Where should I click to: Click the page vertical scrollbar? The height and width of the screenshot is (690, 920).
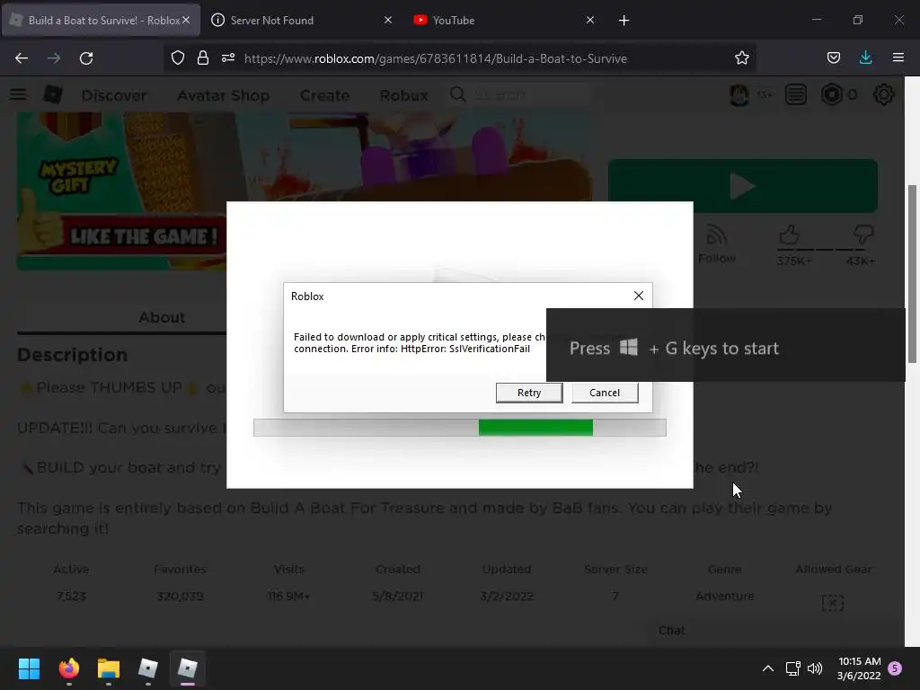tap(912, 273)
